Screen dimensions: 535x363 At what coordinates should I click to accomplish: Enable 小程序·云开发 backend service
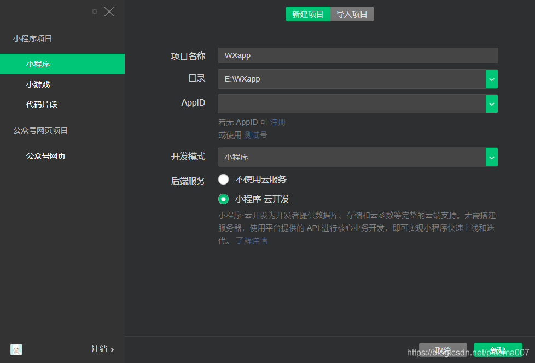pyautogui.click(x=223, y=199)
